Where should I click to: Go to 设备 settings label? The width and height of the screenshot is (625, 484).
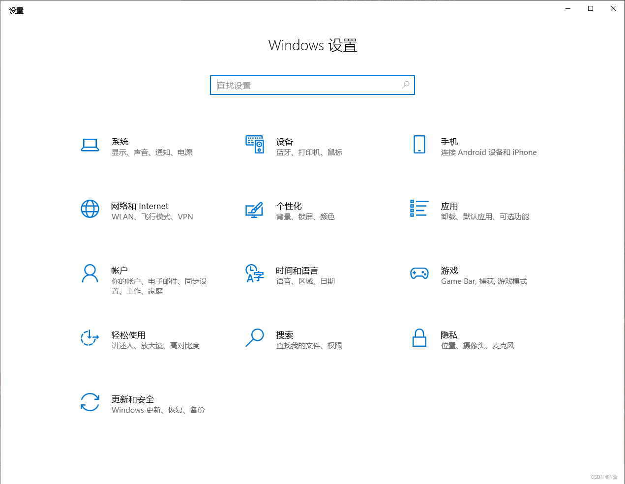285,142
